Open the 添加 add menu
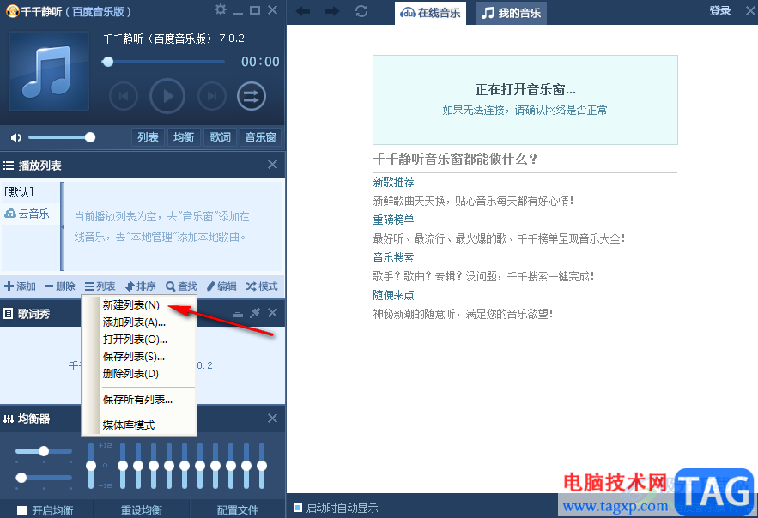This screenshot has height=518, width=758. point(21,286)
